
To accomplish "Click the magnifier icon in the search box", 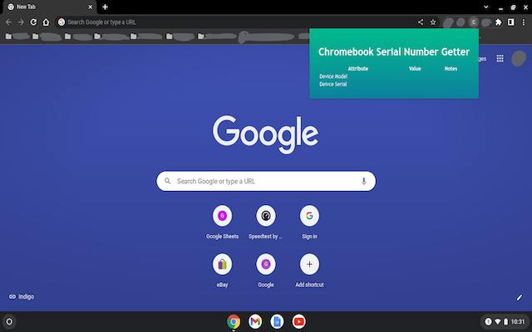I will point(168,181).
